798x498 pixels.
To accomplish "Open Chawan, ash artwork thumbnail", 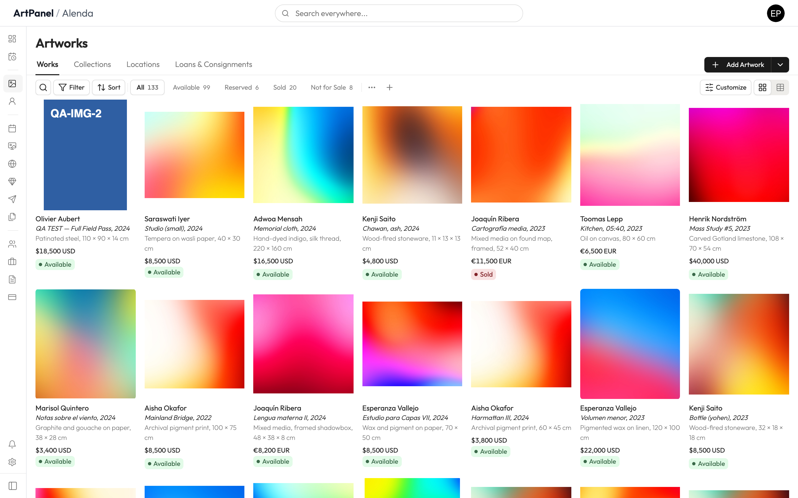I will click(x=412, y=155).
